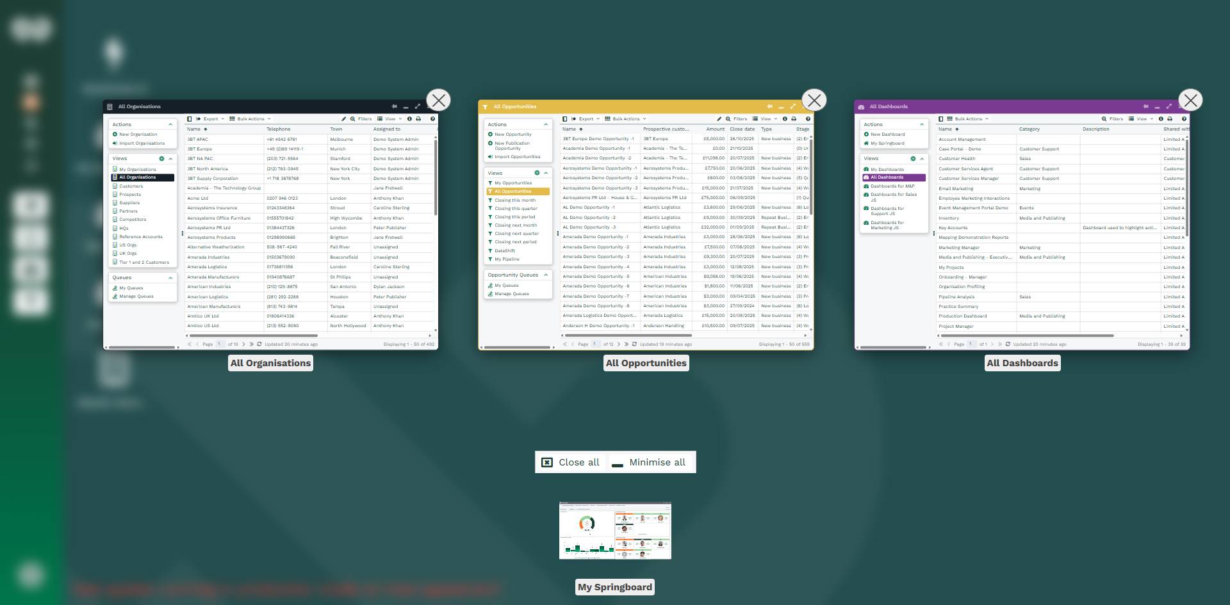
Task: Close the All Organisations window preview
Action: pos(439,101)
